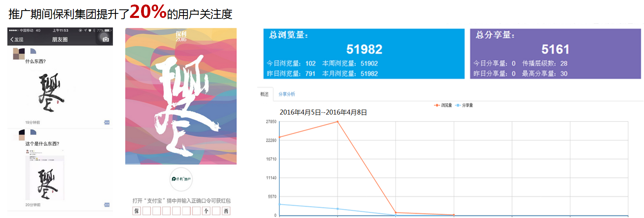The image size is (644, 218).
Task: Click 今日浏览量: 102
Action: click(291, 64)
